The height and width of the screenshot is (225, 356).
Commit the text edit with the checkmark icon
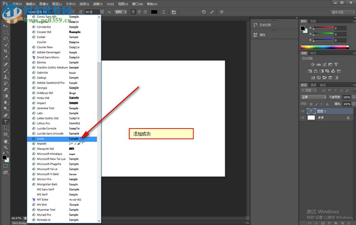[x=212, y=11]
